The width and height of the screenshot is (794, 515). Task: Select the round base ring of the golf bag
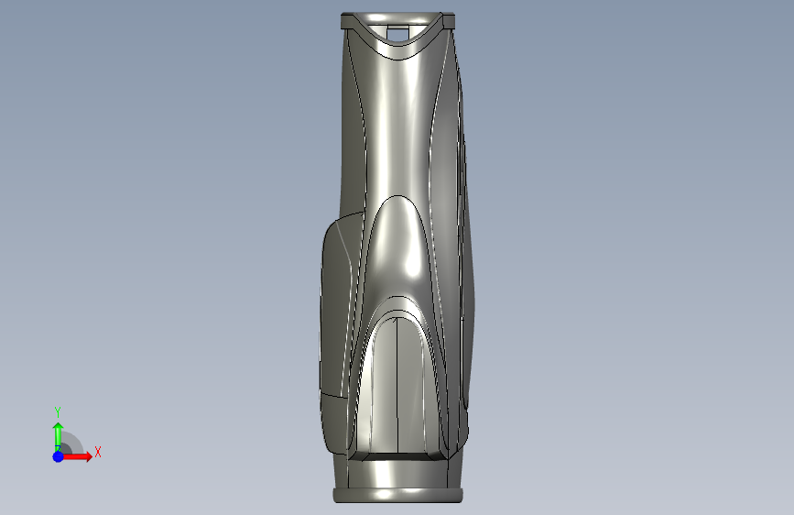pos(397,495)
